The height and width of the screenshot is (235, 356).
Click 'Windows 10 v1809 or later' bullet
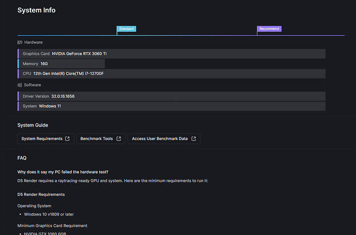pyautogui.click(x=49, y=214)
